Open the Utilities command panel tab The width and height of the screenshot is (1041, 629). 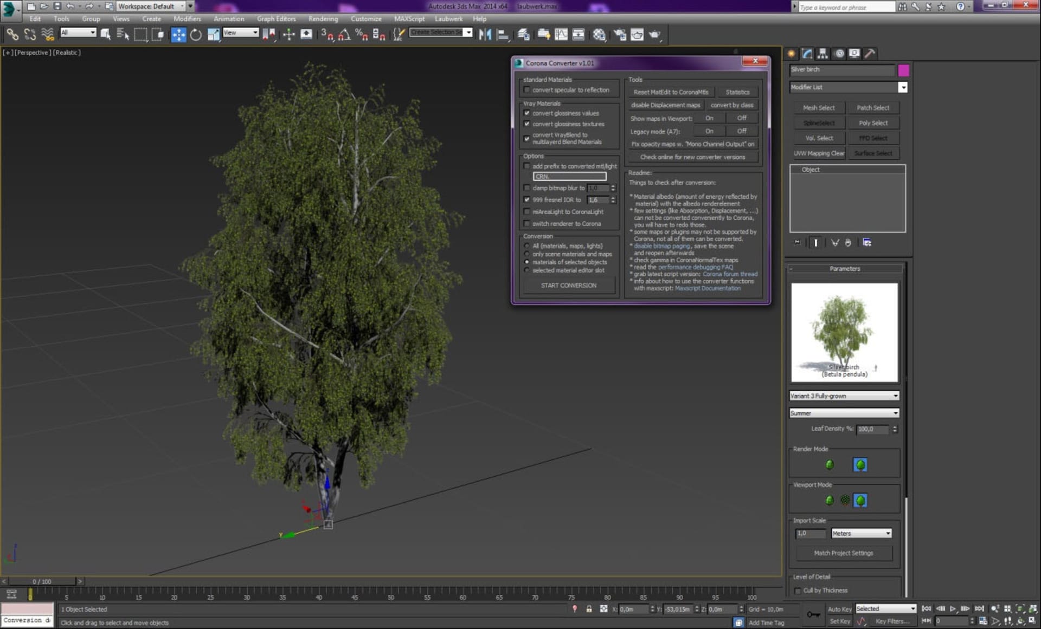pyautogui.click(x=870, y=53)
